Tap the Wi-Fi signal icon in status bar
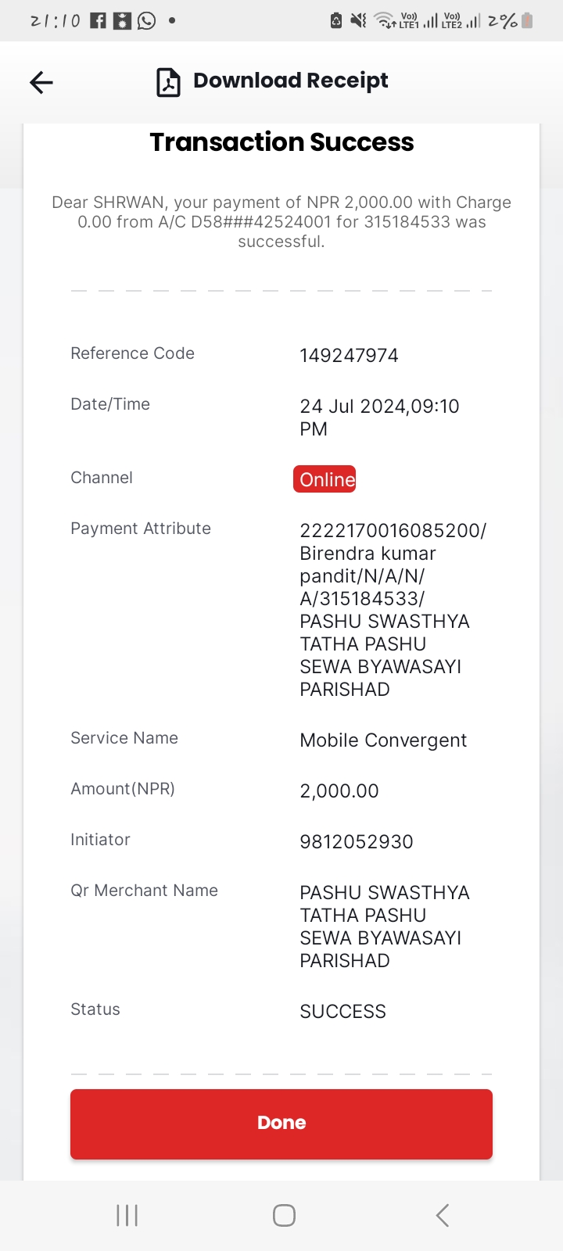This screenshot has width=563, height=1251. tap(385, 20)
